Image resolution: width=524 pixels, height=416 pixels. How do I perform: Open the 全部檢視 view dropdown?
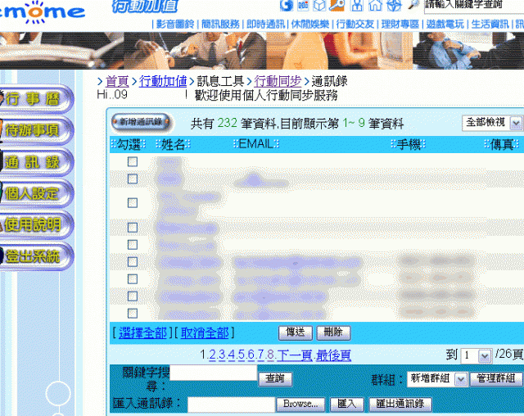point(492,123)
